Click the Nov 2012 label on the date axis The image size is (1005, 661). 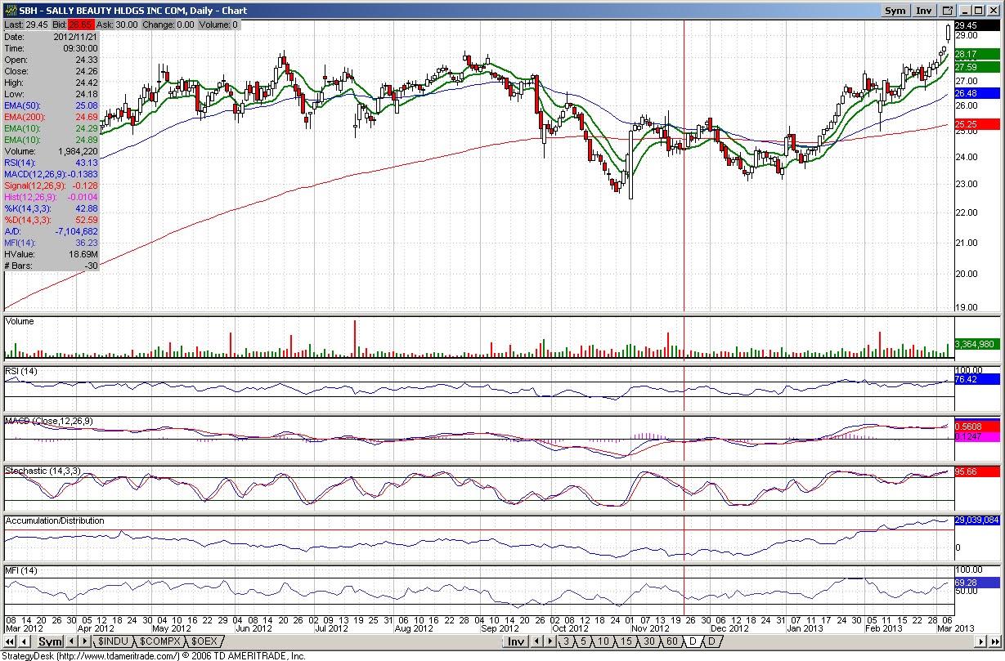click(650, 629)
